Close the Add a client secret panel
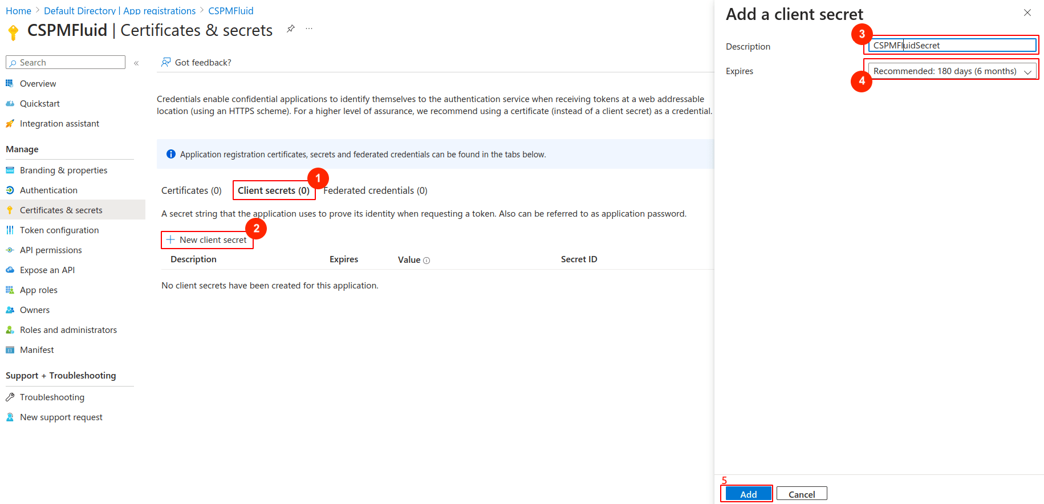This screenshot has width=1044, height=504. [x=1027, y=13]
